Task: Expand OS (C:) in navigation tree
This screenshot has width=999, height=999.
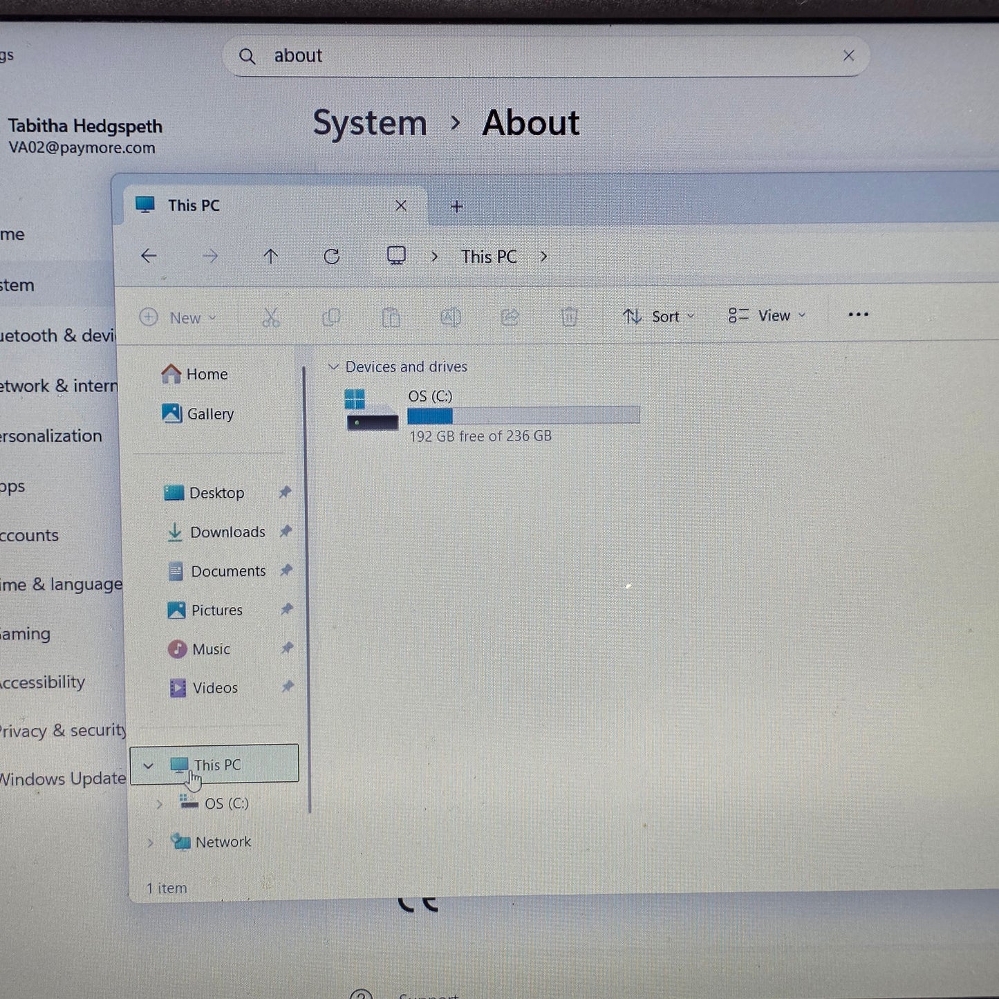Action: pos(159,804)
